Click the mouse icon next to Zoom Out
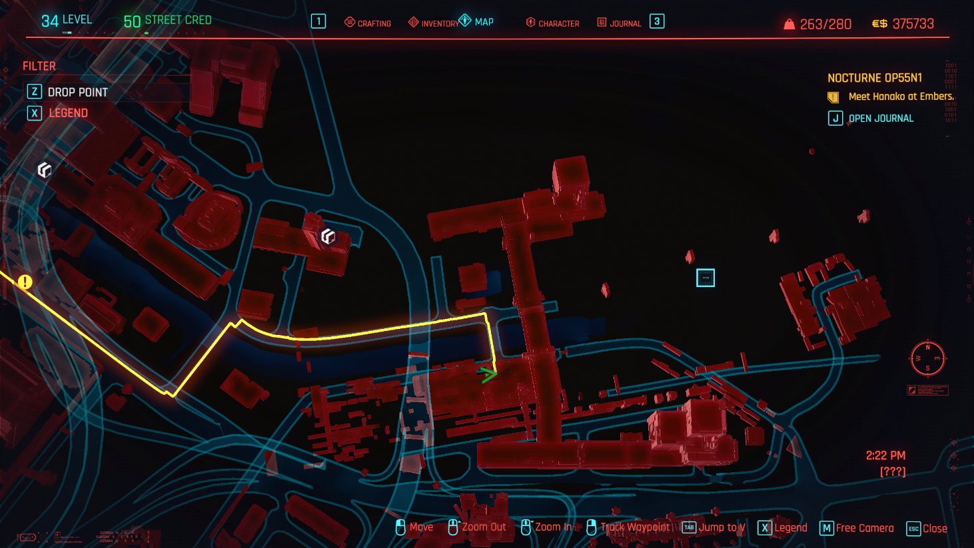 (453, 527)
